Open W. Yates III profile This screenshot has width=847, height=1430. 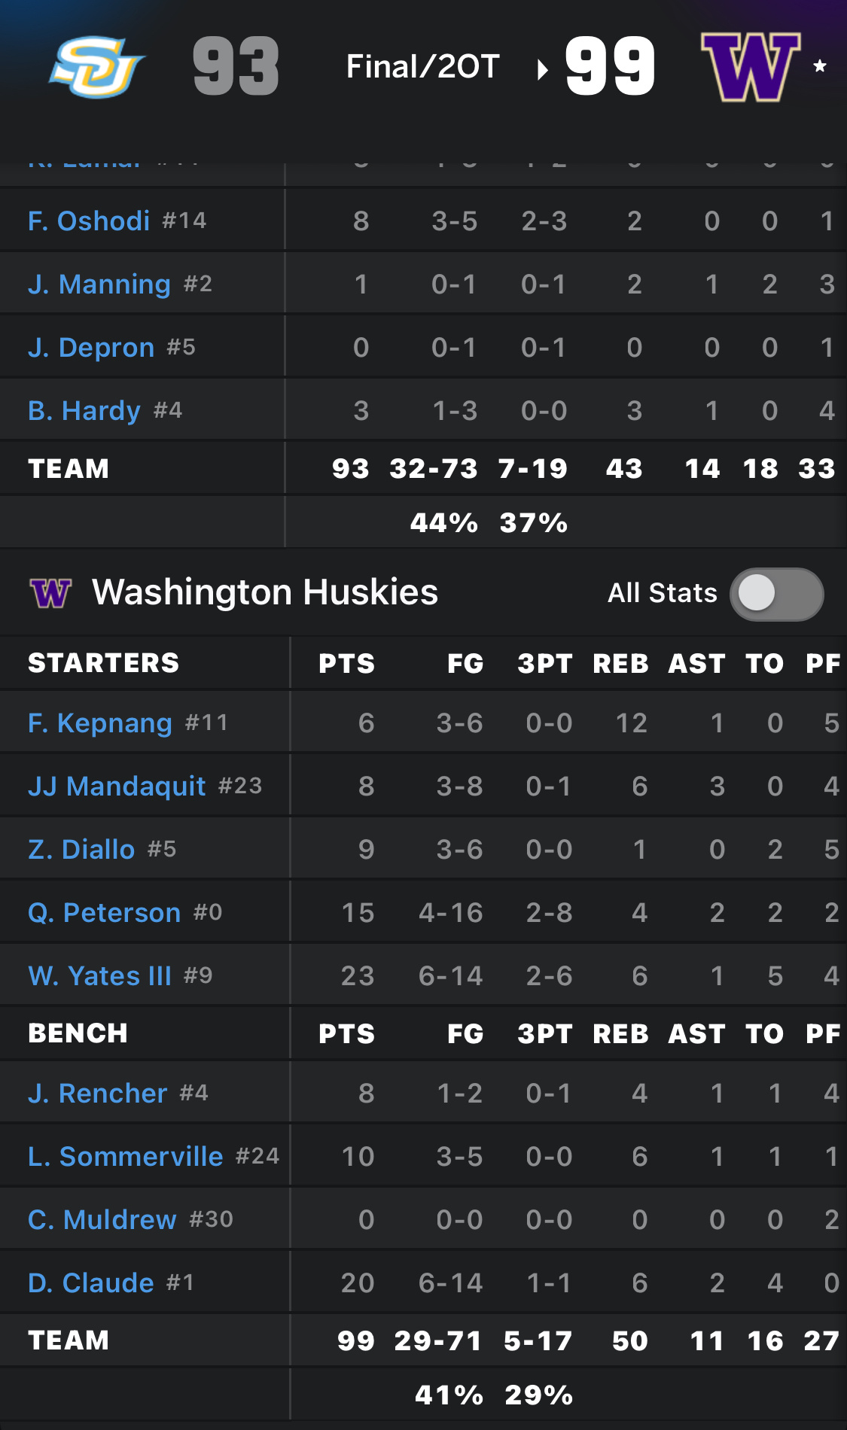[99, 976]
